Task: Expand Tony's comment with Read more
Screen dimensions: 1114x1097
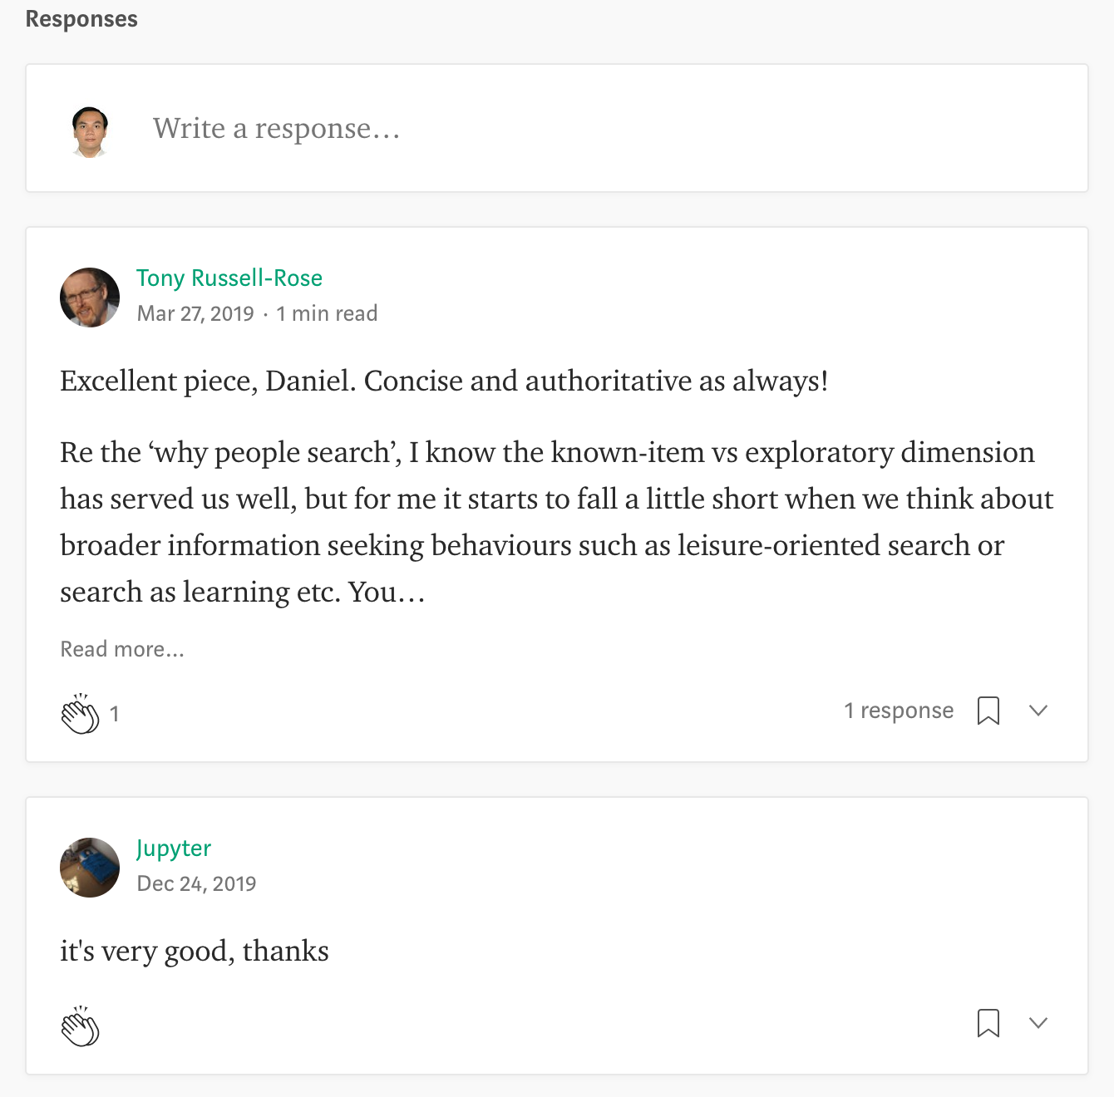Action: coord(122,649)
